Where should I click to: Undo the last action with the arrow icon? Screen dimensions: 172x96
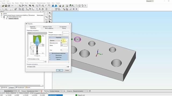click(x=13, y=6)
